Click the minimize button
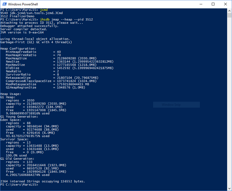Image resolution: width=232 pixels, height=191 pixels. [201, 4]
